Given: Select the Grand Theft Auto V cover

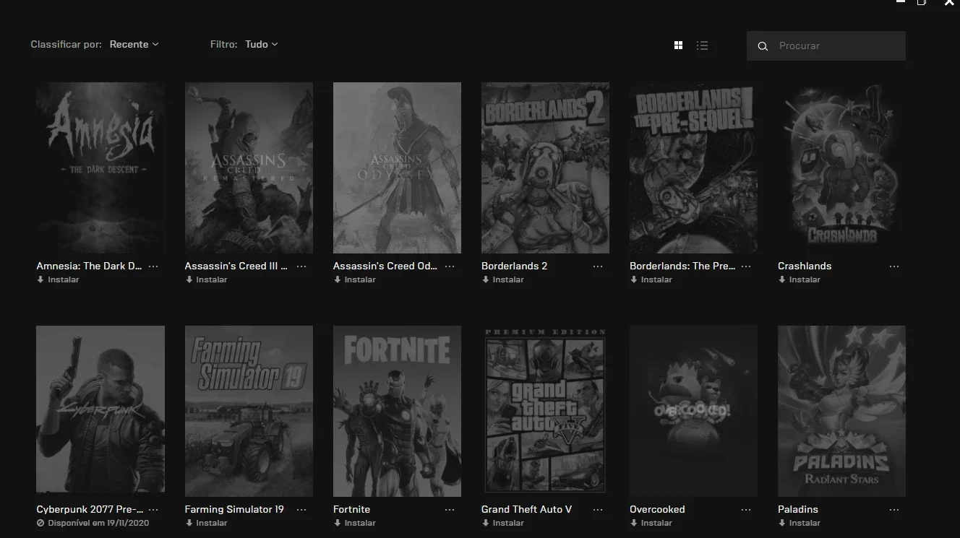Looking at the screenshot, I should click(545, 411).
